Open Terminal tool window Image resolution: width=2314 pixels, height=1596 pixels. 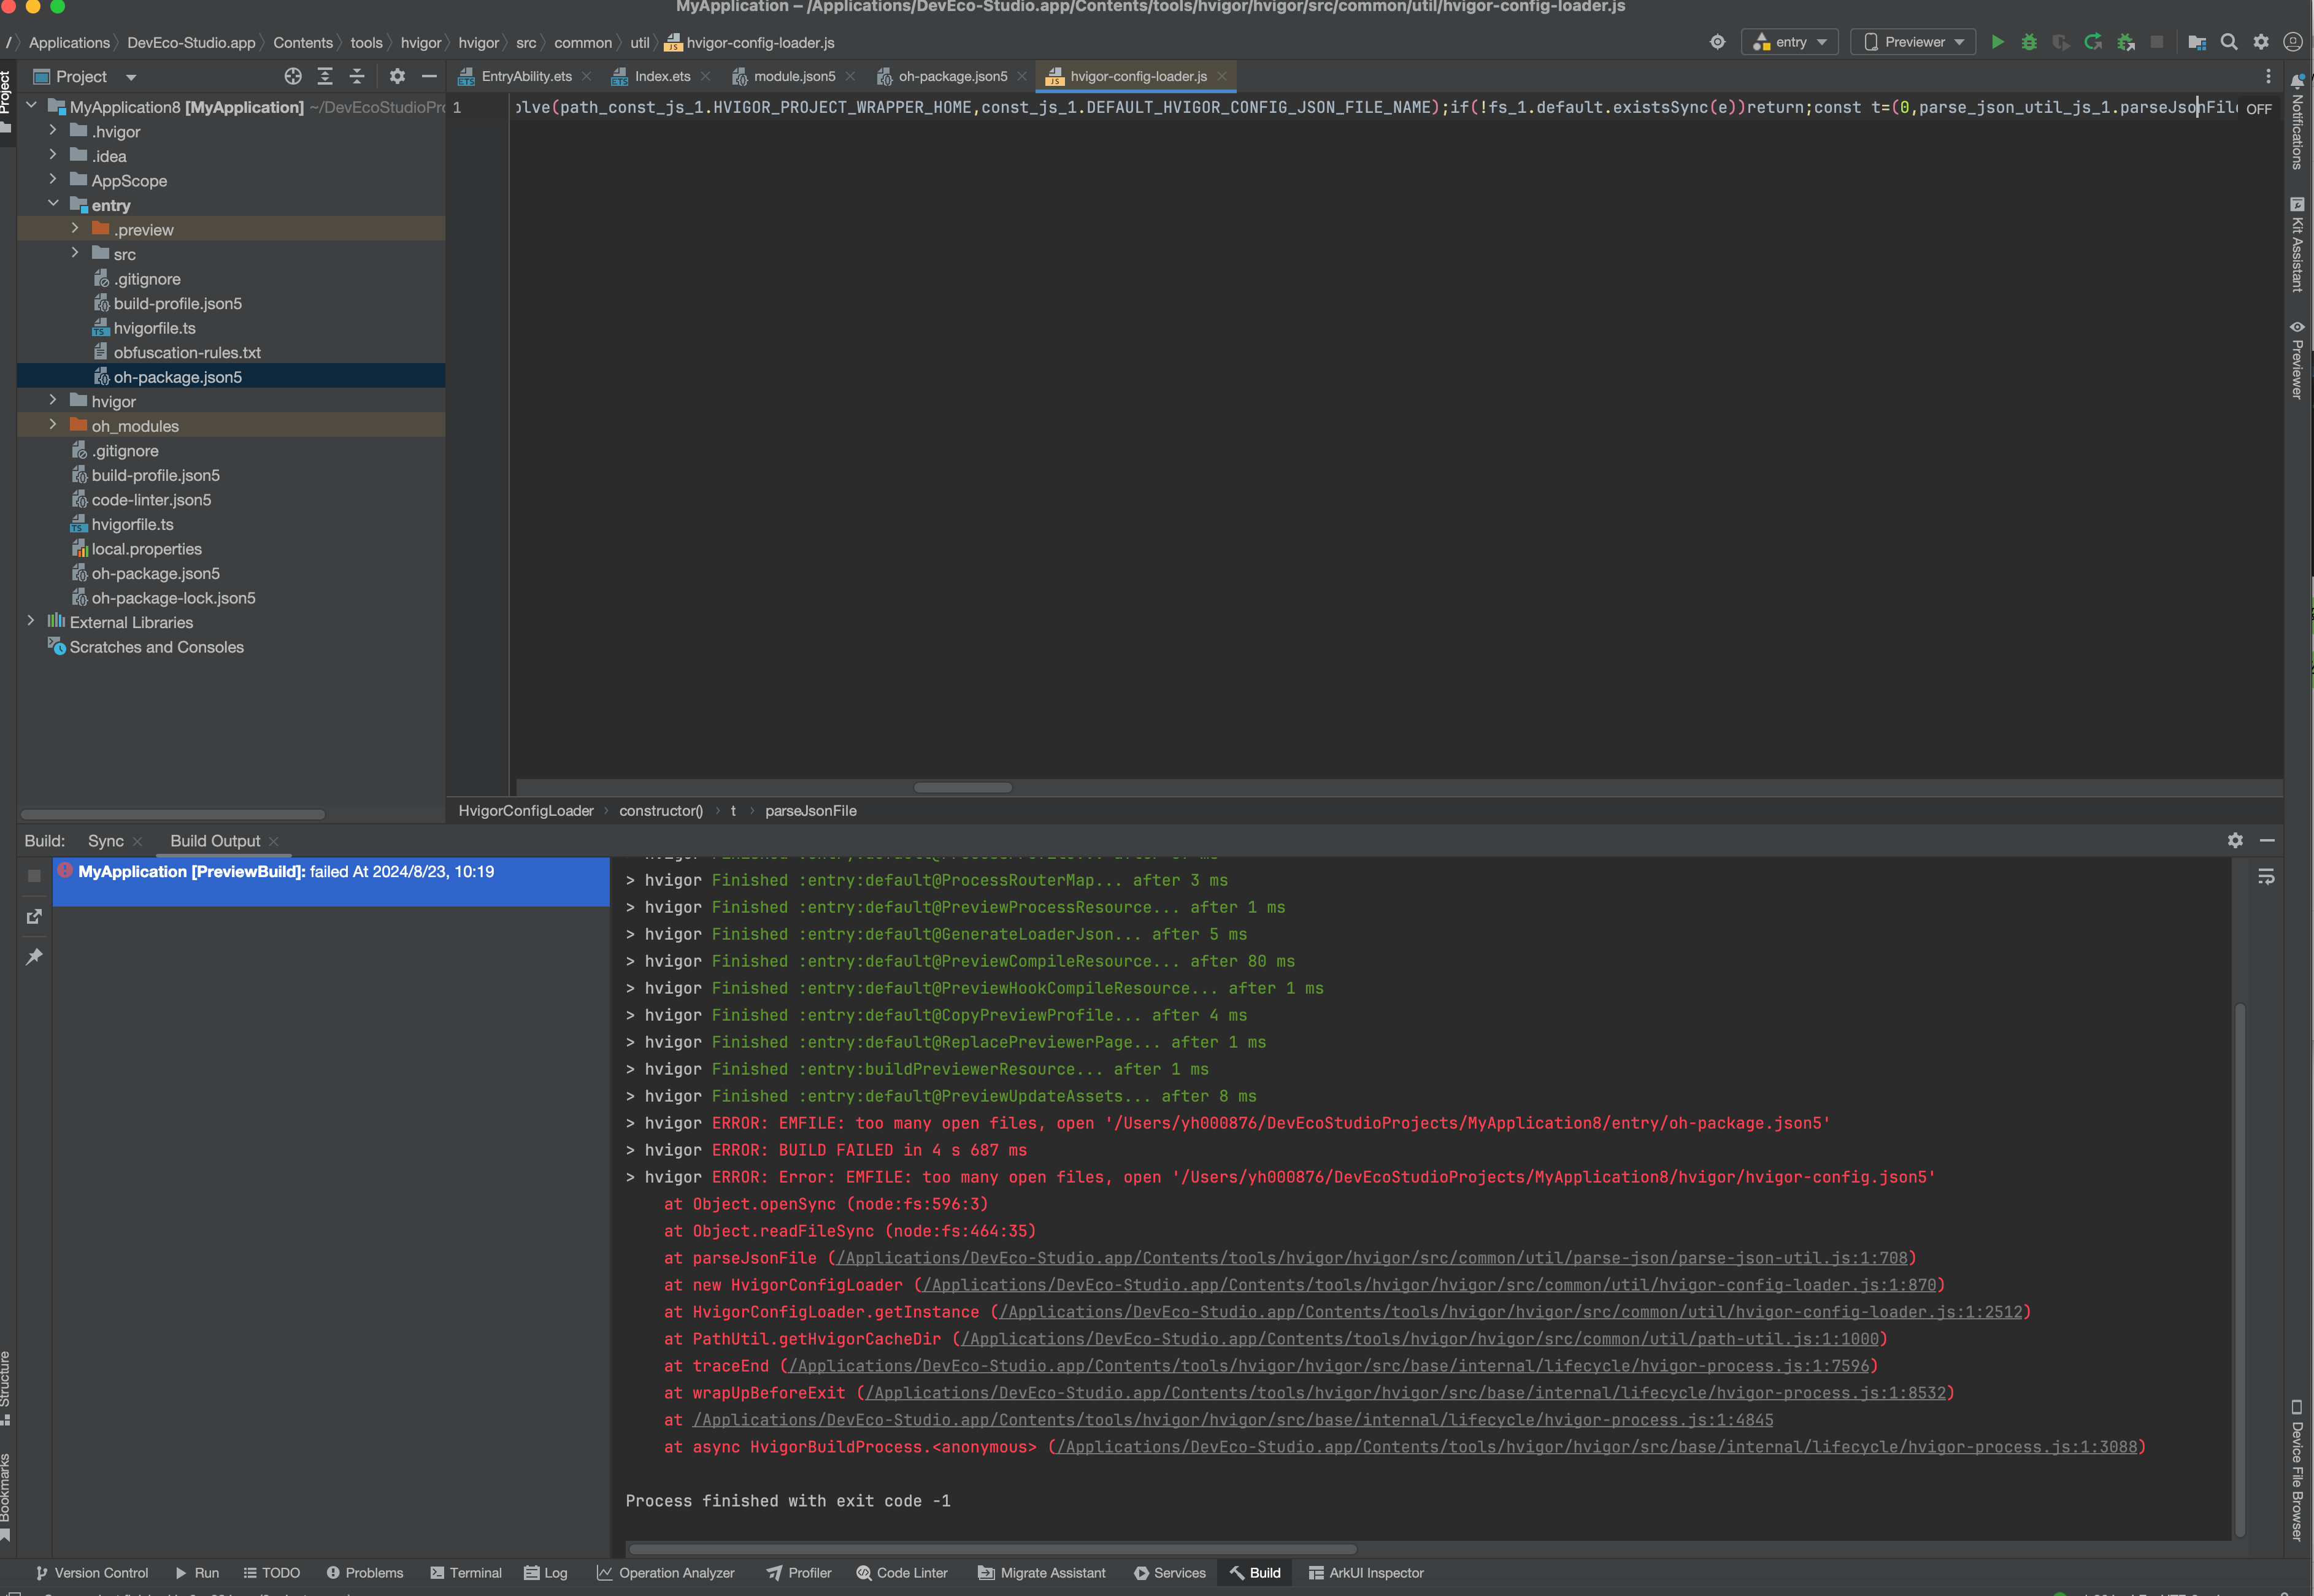click(466, 1573)
